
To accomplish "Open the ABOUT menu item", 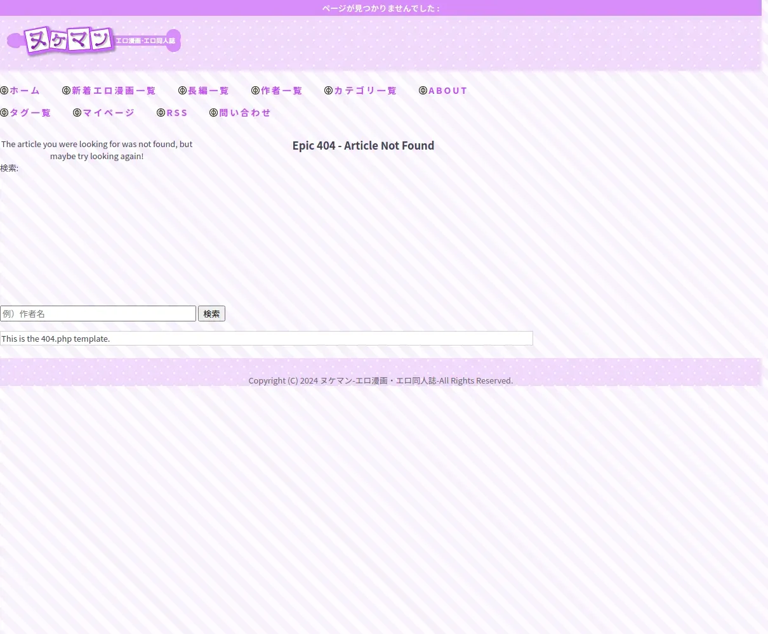I will 448,91.
